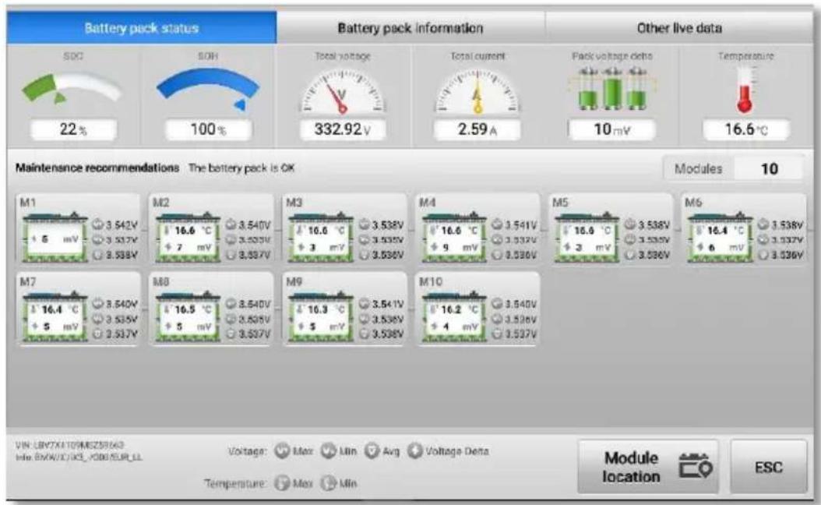This screenshot has width=821, height=505.
Task: Select the 332.92 V total voltage value
Action: click(x=343, y=129)
